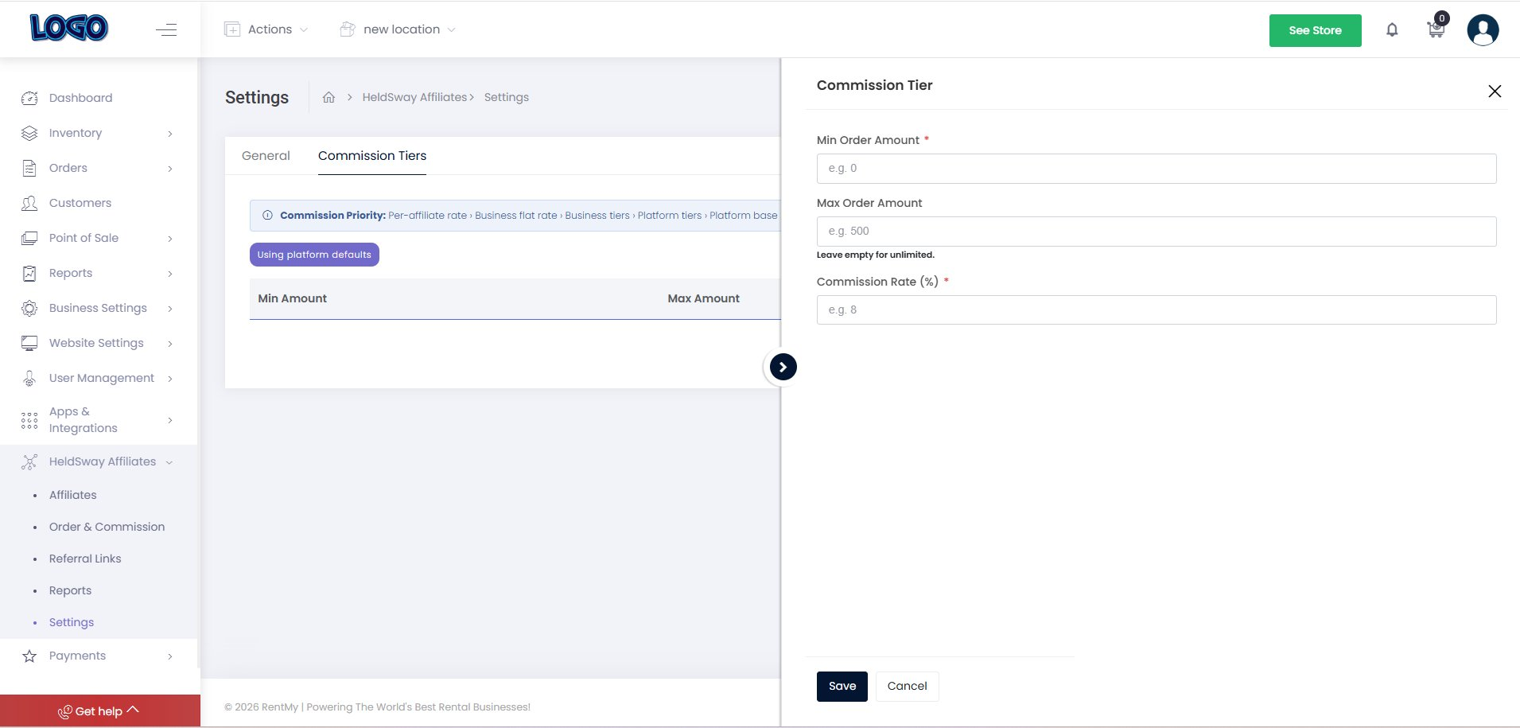Viewport: 1520px width, 728px height.
Task: Open Reports under HeldSway Affiliates
Action: pyautogui.click(x=70, y=590)
